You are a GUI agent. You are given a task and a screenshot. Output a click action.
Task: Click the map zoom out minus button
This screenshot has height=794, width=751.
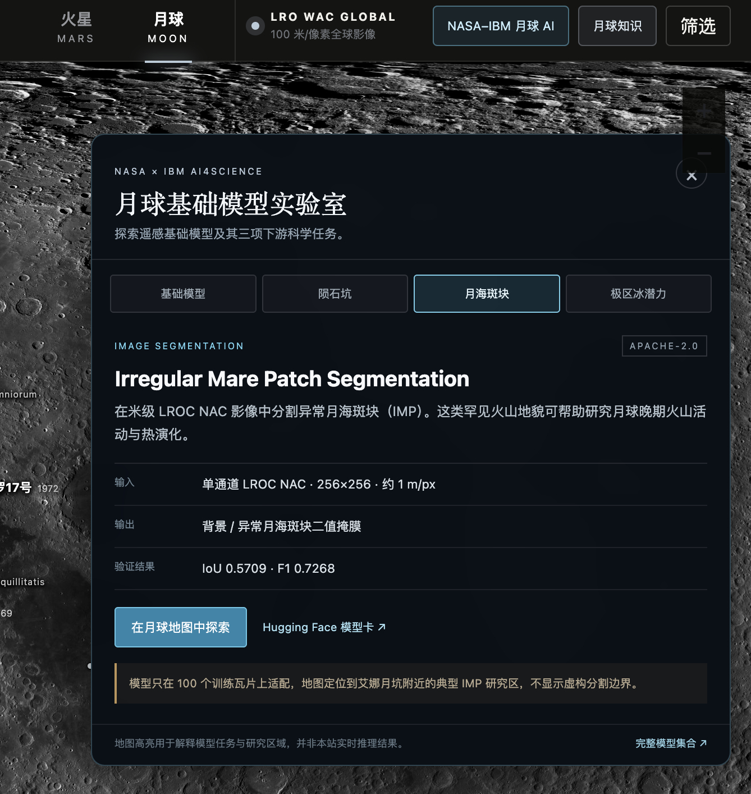704,153
